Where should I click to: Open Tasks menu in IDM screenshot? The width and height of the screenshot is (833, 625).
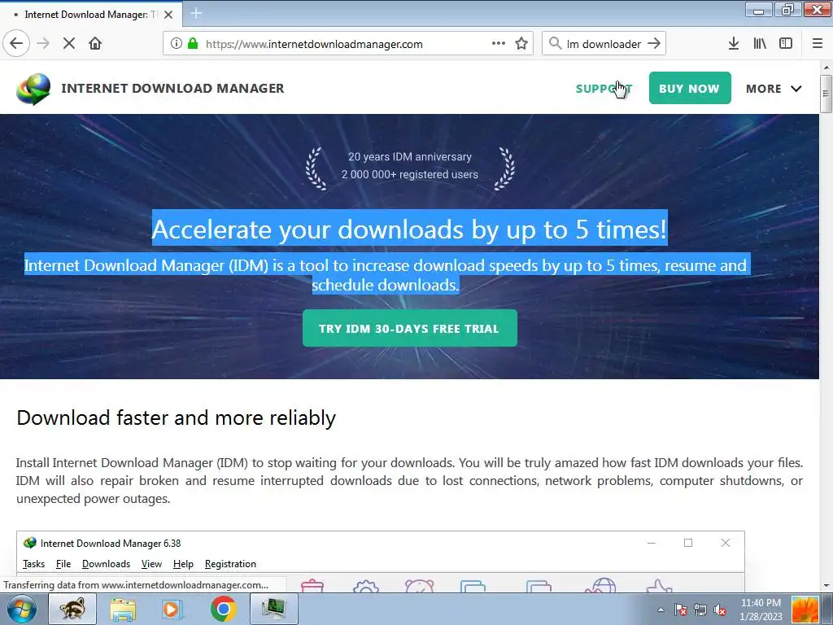pos(33,564)
